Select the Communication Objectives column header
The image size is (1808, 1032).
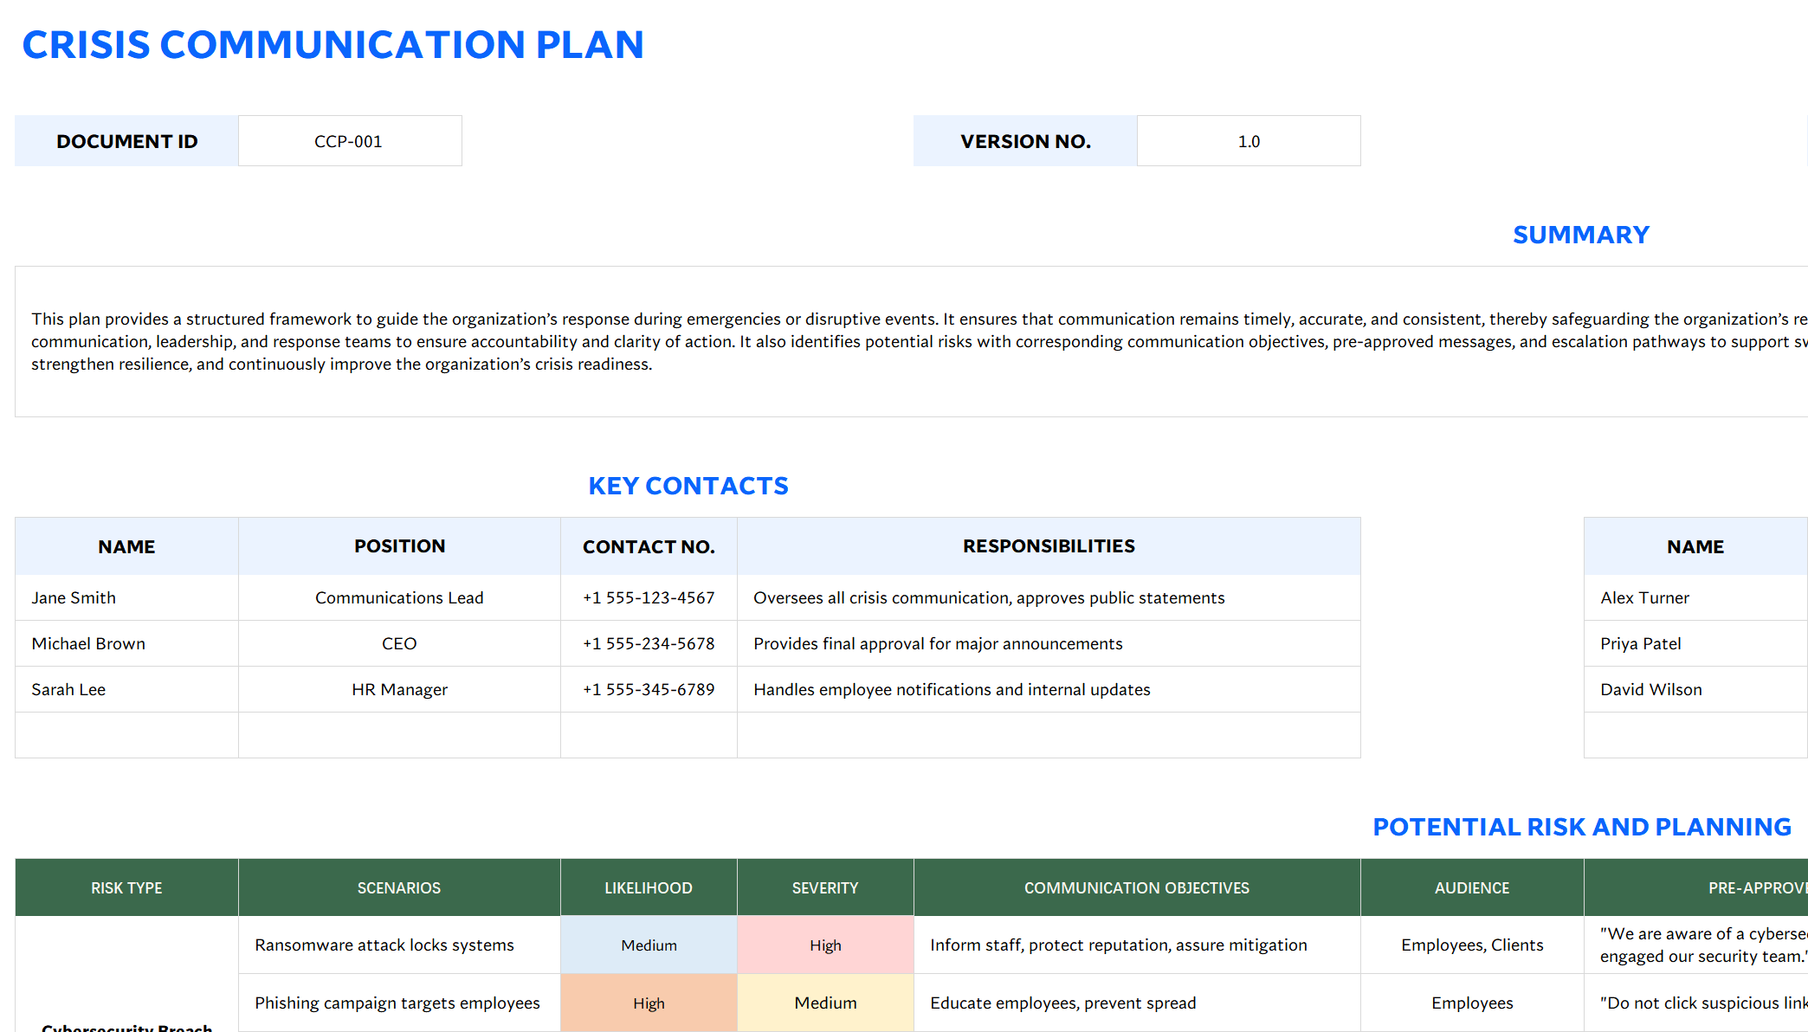1137,887
